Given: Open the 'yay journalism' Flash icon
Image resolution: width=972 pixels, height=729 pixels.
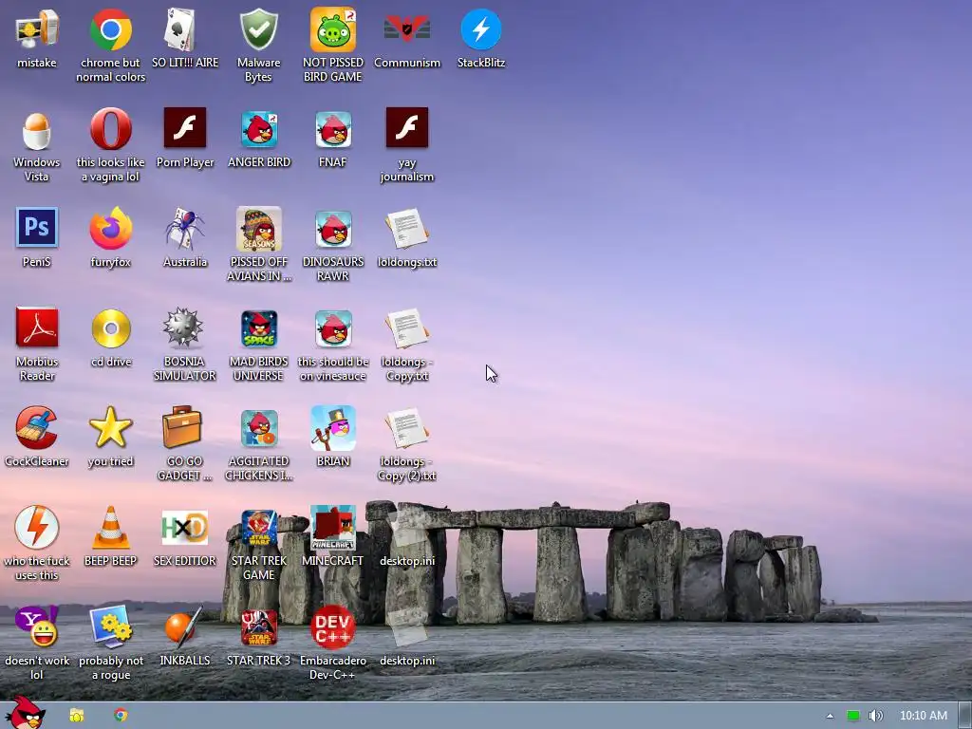Looking at the screenshot, I should tap(406, 145).
